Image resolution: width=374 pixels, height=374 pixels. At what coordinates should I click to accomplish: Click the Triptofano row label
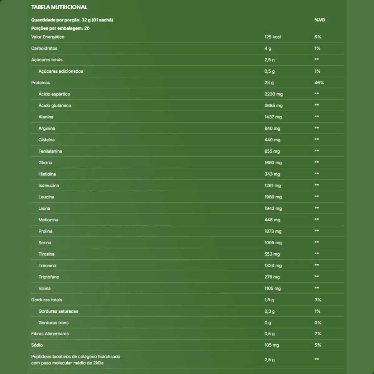pos(49,277)
